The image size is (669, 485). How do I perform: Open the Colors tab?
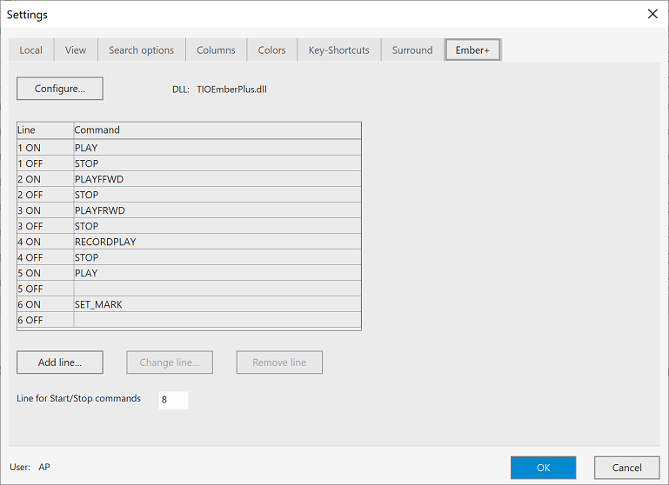[x=271, y=50]
